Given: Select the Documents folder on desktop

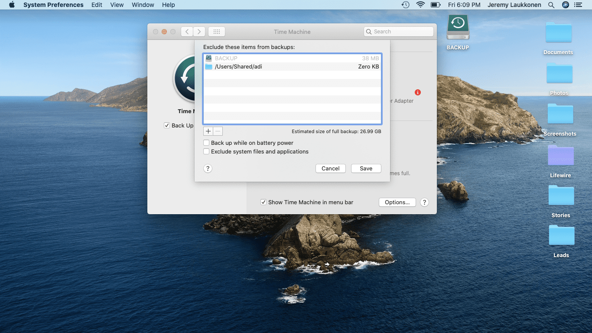Looking at the screenshot, I should [x=559, y=33].
